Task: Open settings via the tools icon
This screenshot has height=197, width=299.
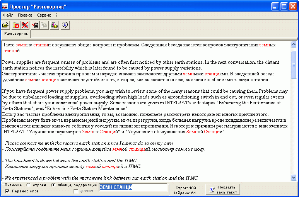Action: pyautogui.click(x=55, y=25)
